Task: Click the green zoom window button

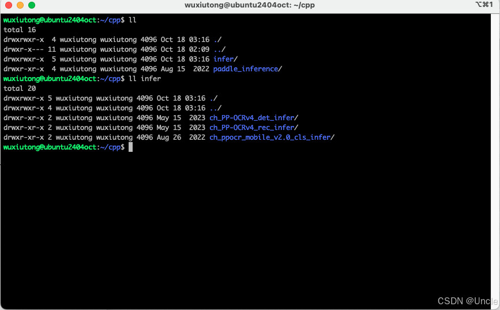Action: pyautogui.click(x=32, y=5)
